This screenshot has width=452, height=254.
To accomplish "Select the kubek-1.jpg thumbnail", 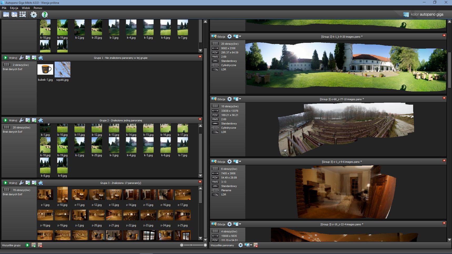I will point(45,70).
